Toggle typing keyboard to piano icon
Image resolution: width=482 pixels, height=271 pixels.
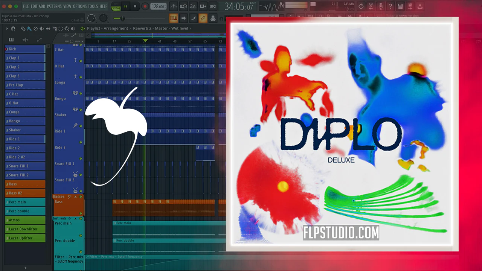[x=174, y=18]
